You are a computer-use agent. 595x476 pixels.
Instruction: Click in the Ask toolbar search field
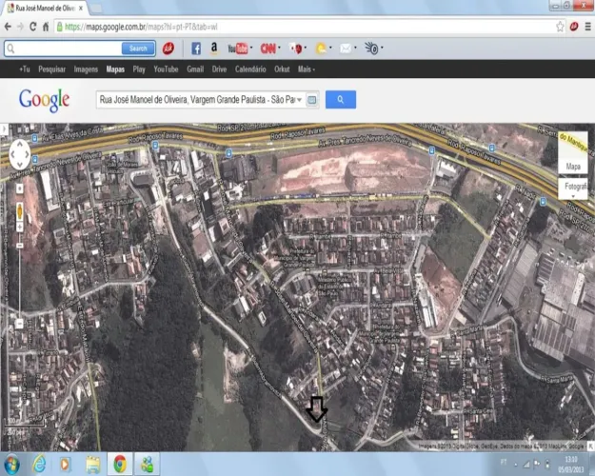pos(63,49)
